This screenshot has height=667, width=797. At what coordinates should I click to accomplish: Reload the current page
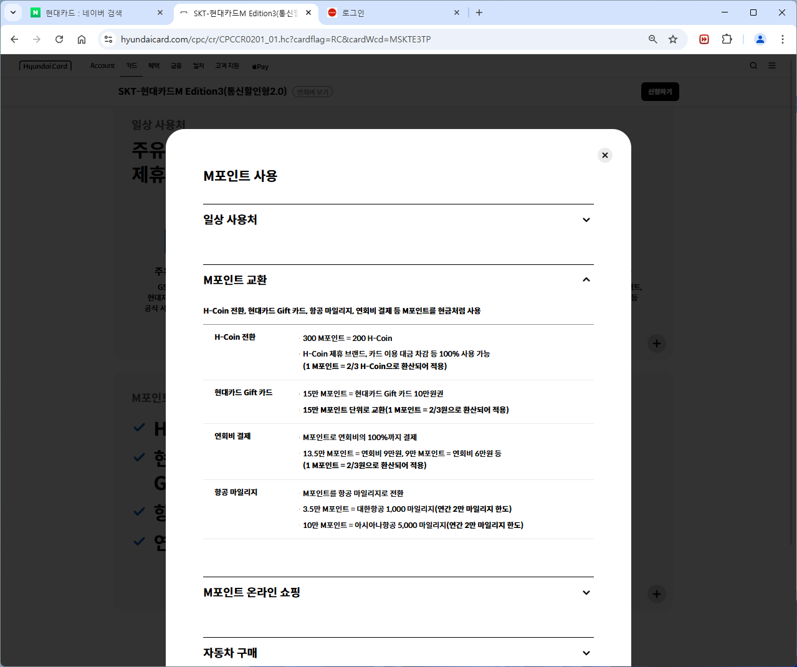tap(59, 39)
